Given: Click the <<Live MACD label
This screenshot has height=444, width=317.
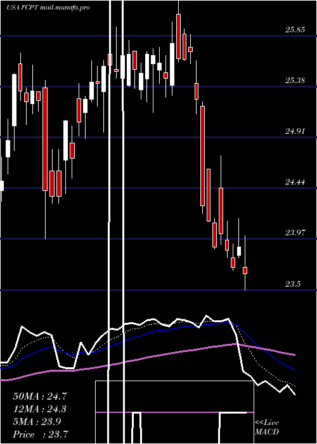Looking at the screenshot, I should point(267,428).
